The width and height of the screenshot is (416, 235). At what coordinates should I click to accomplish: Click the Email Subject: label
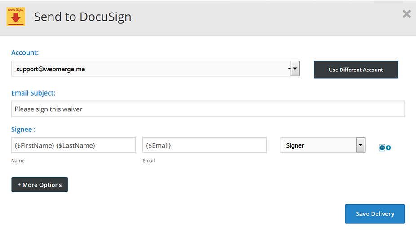(x=33, y=93)
